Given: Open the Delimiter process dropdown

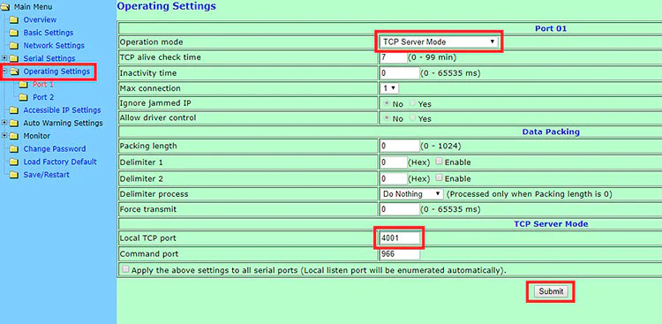Looking at the screenshot, I should point(411,194).
